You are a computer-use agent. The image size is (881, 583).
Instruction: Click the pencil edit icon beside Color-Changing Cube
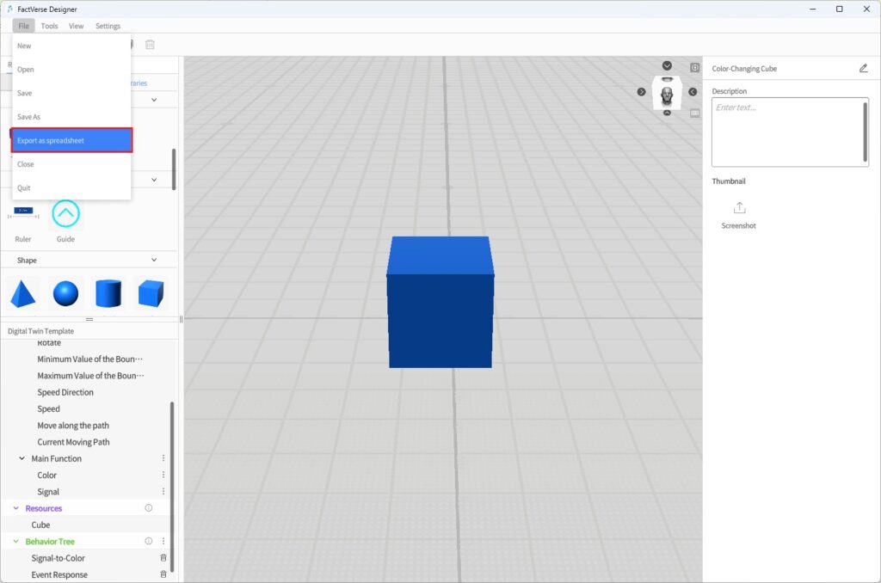tap(864, 69)
